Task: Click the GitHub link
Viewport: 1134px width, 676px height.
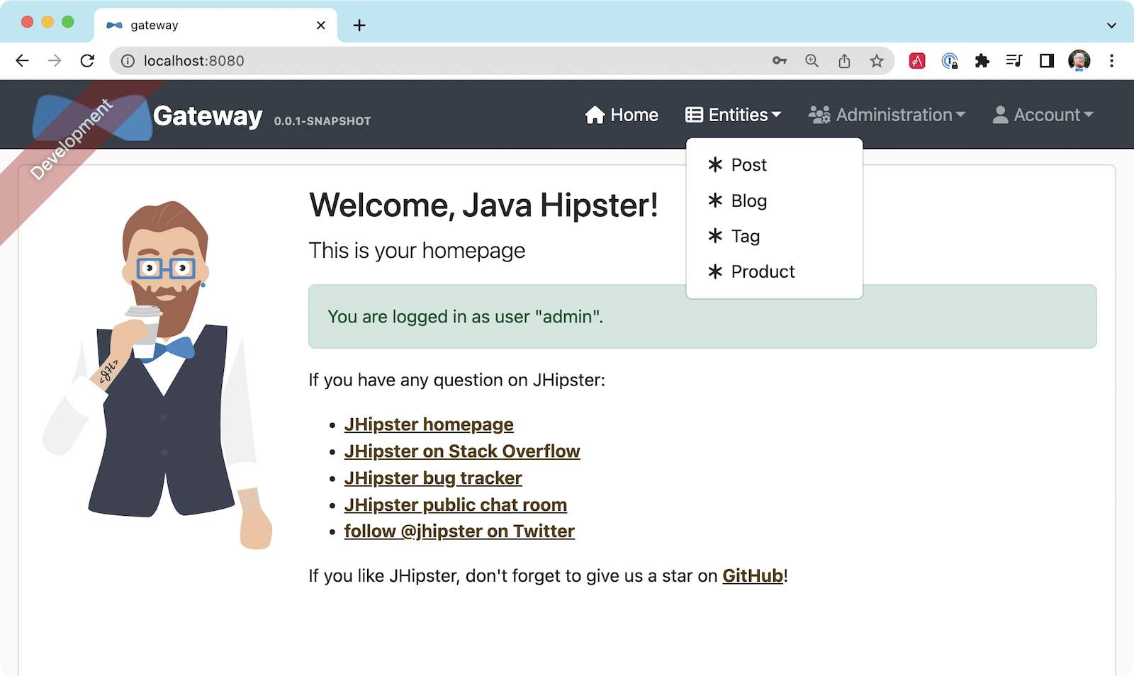Action: 752,575
